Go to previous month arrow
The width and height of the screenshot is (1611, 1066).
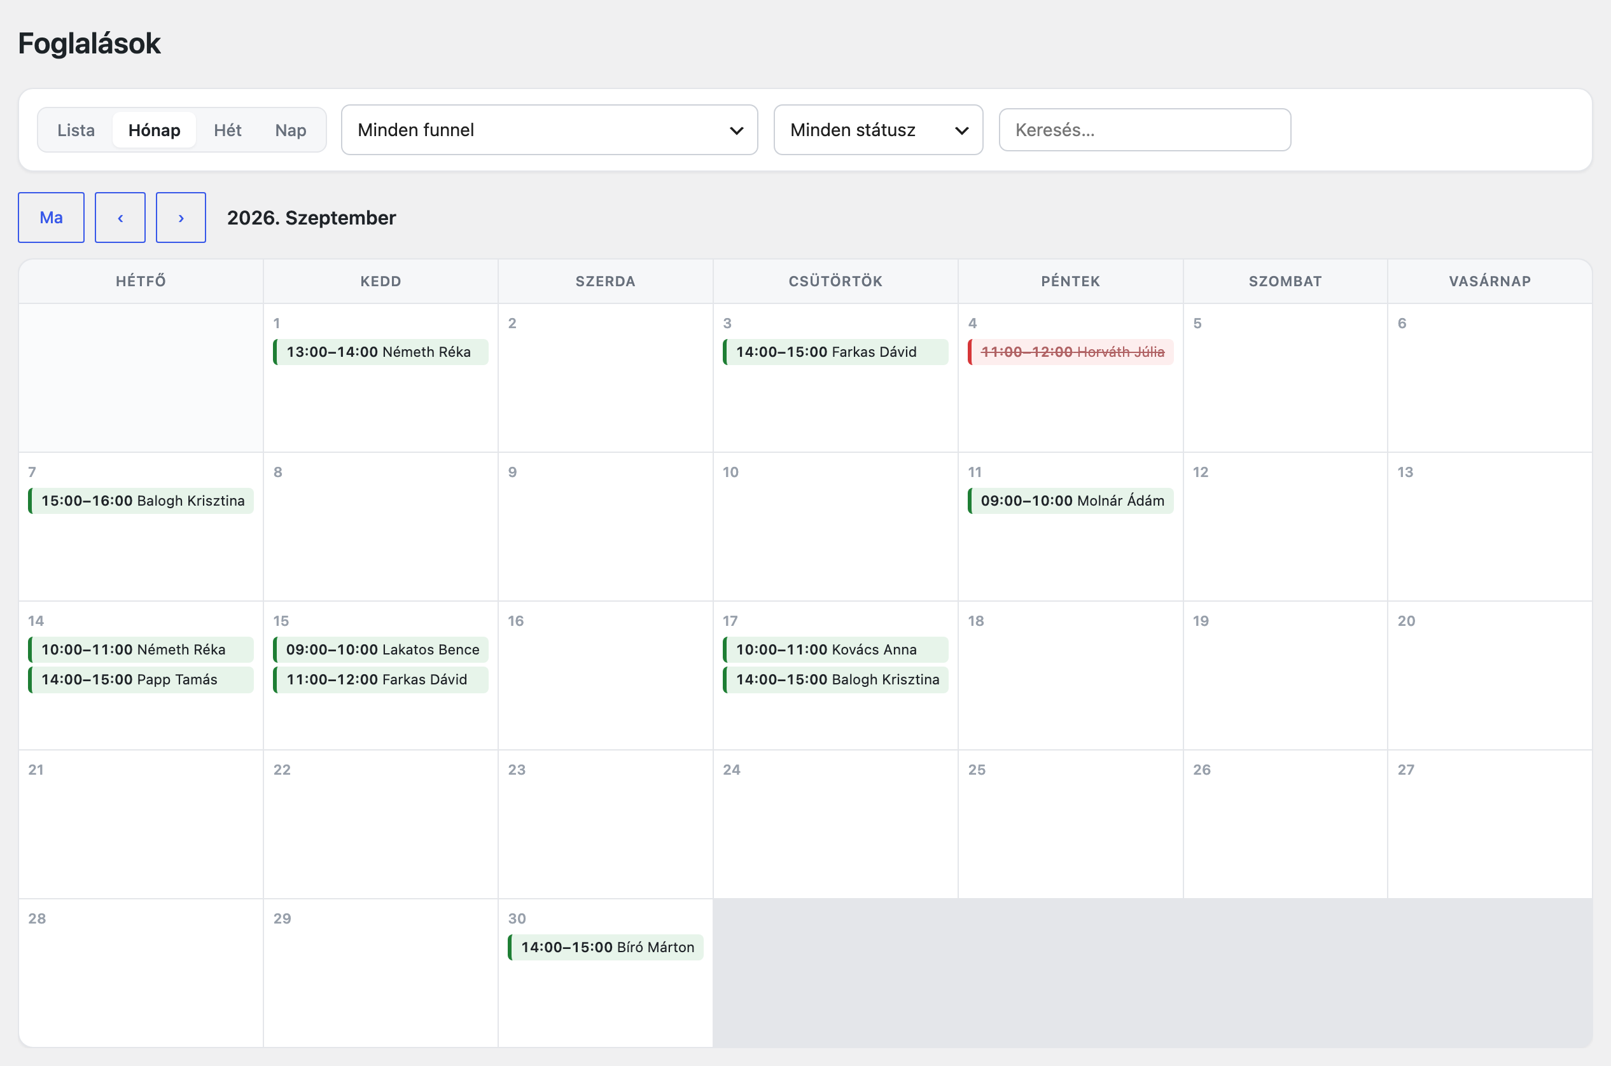tap(120, 218)
